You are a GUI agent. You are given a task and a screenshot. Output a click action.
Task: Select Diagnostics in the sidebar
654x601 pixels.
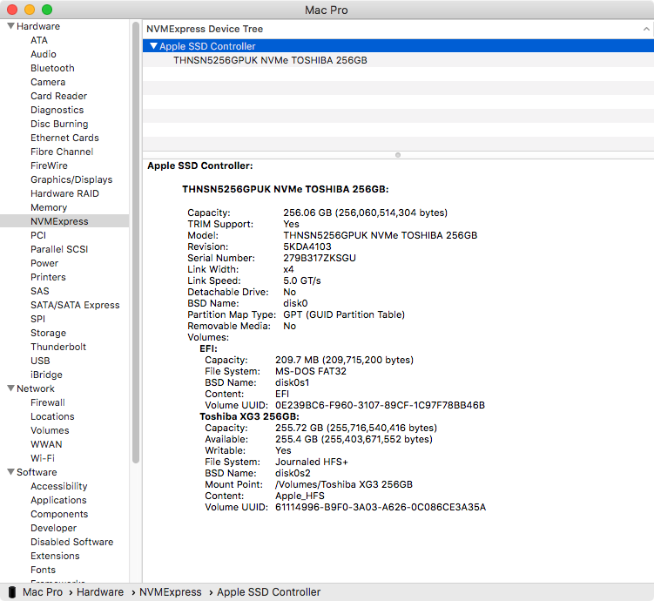point(57,110)
